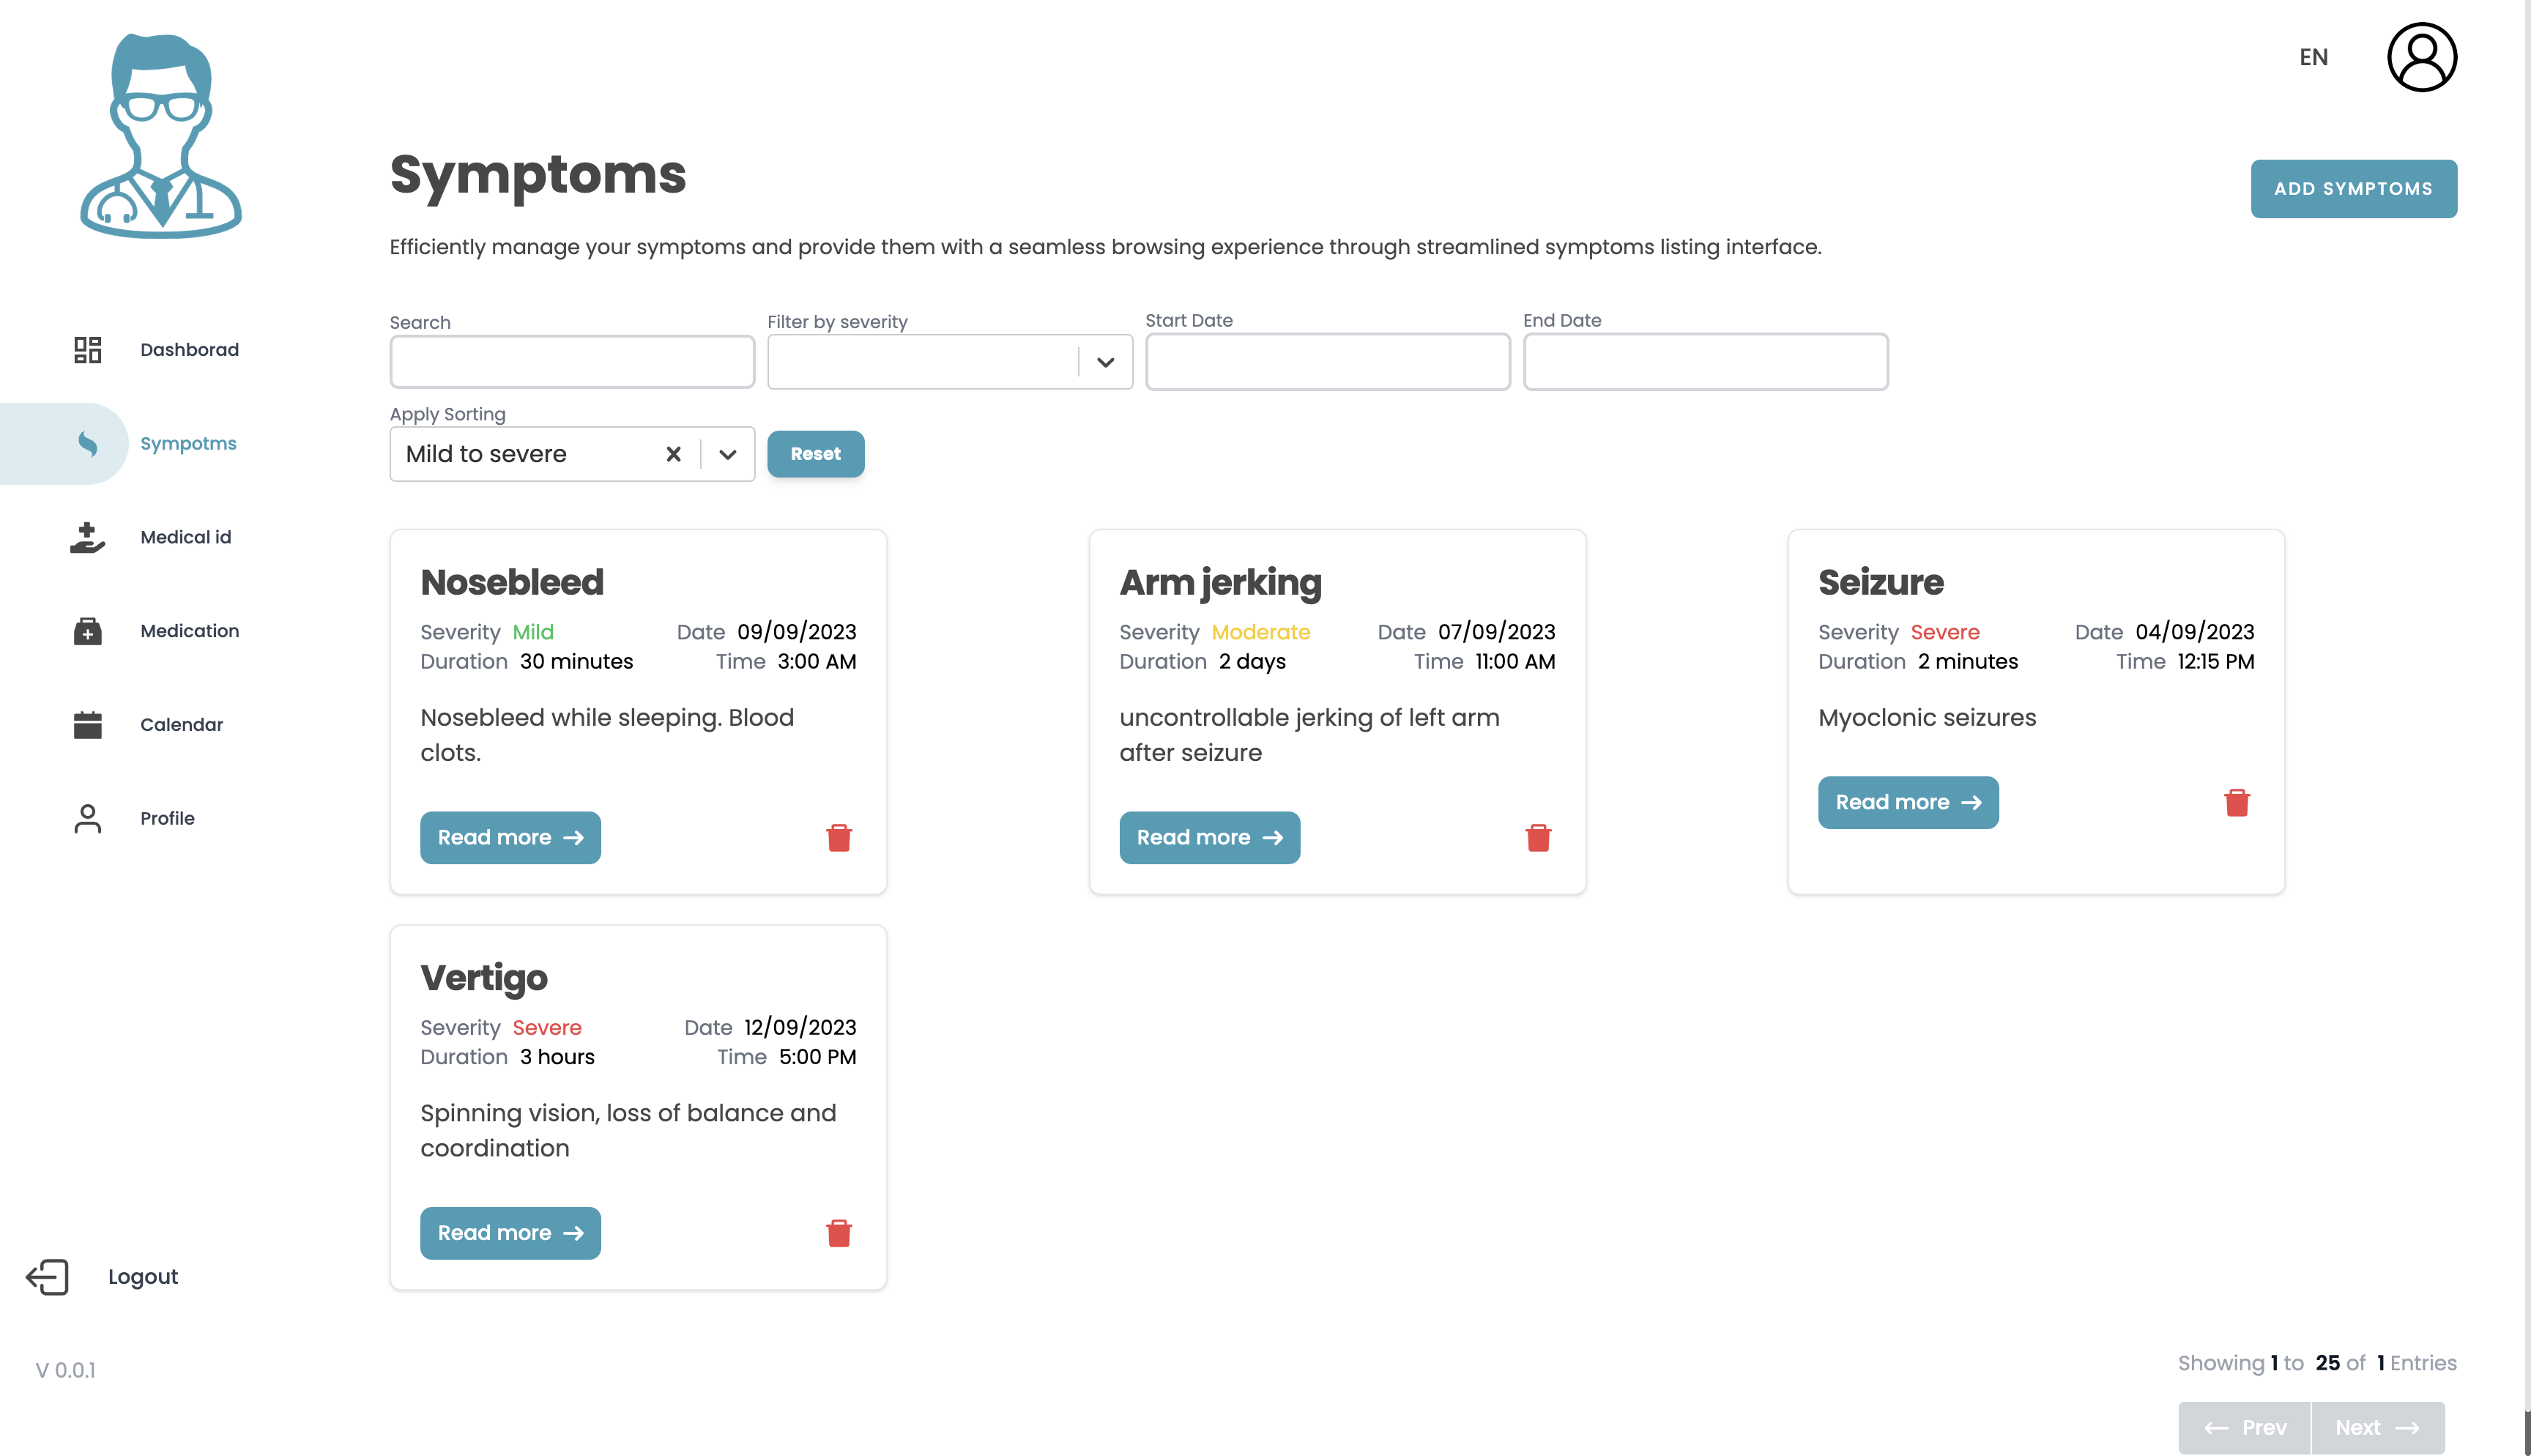This screenshot has width=2531, height=1456.
Task: Expand the Apply Sorting dropdown
Action: pos(726,454)
